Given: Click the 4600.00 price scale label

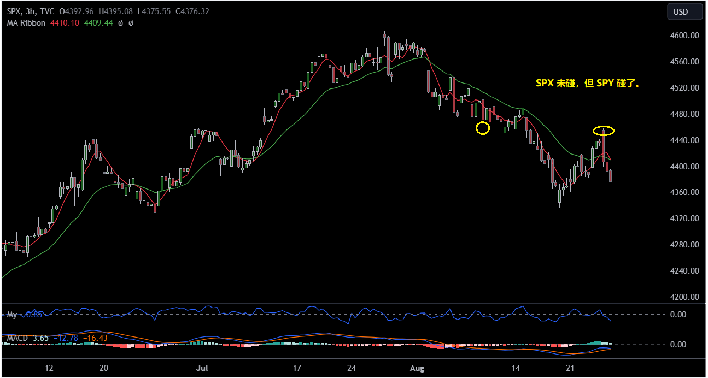Looking at the screenshot, I should point(684,36).
